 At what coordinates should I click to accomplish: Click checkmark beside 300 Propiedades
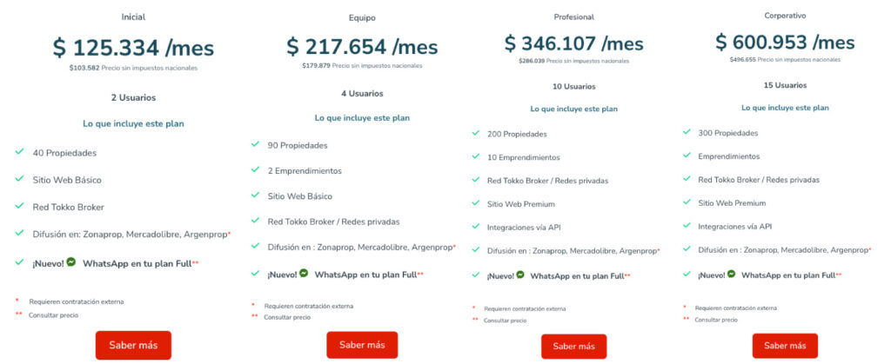(x=687, y=133)
